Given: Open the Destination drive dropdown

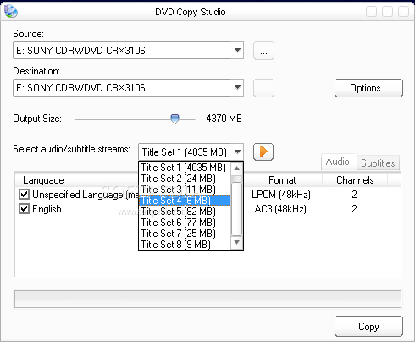Looking at the screenshot, I should click(237, 88).
